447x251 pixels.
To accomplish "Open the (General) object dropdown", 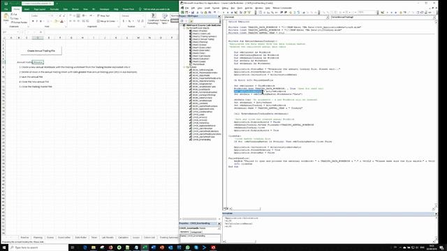I will pos(328,17).
